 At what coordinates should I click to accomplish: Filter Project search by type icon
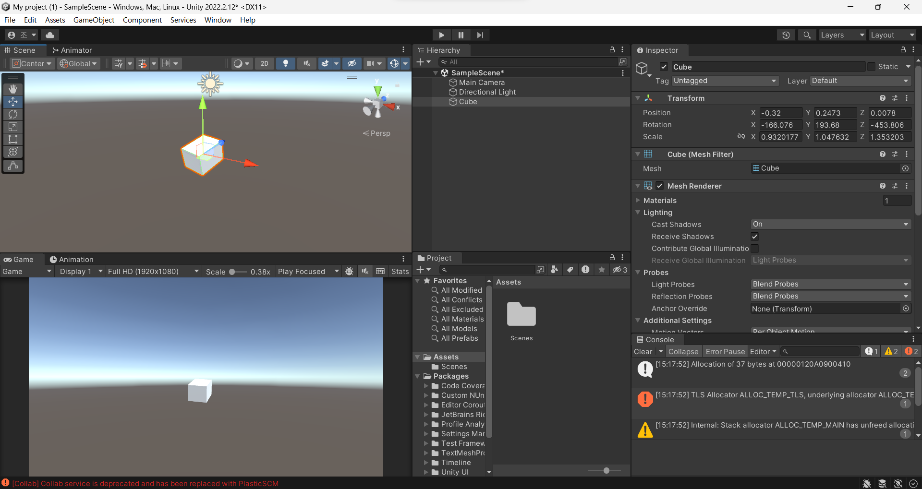(x=555, y=270)
